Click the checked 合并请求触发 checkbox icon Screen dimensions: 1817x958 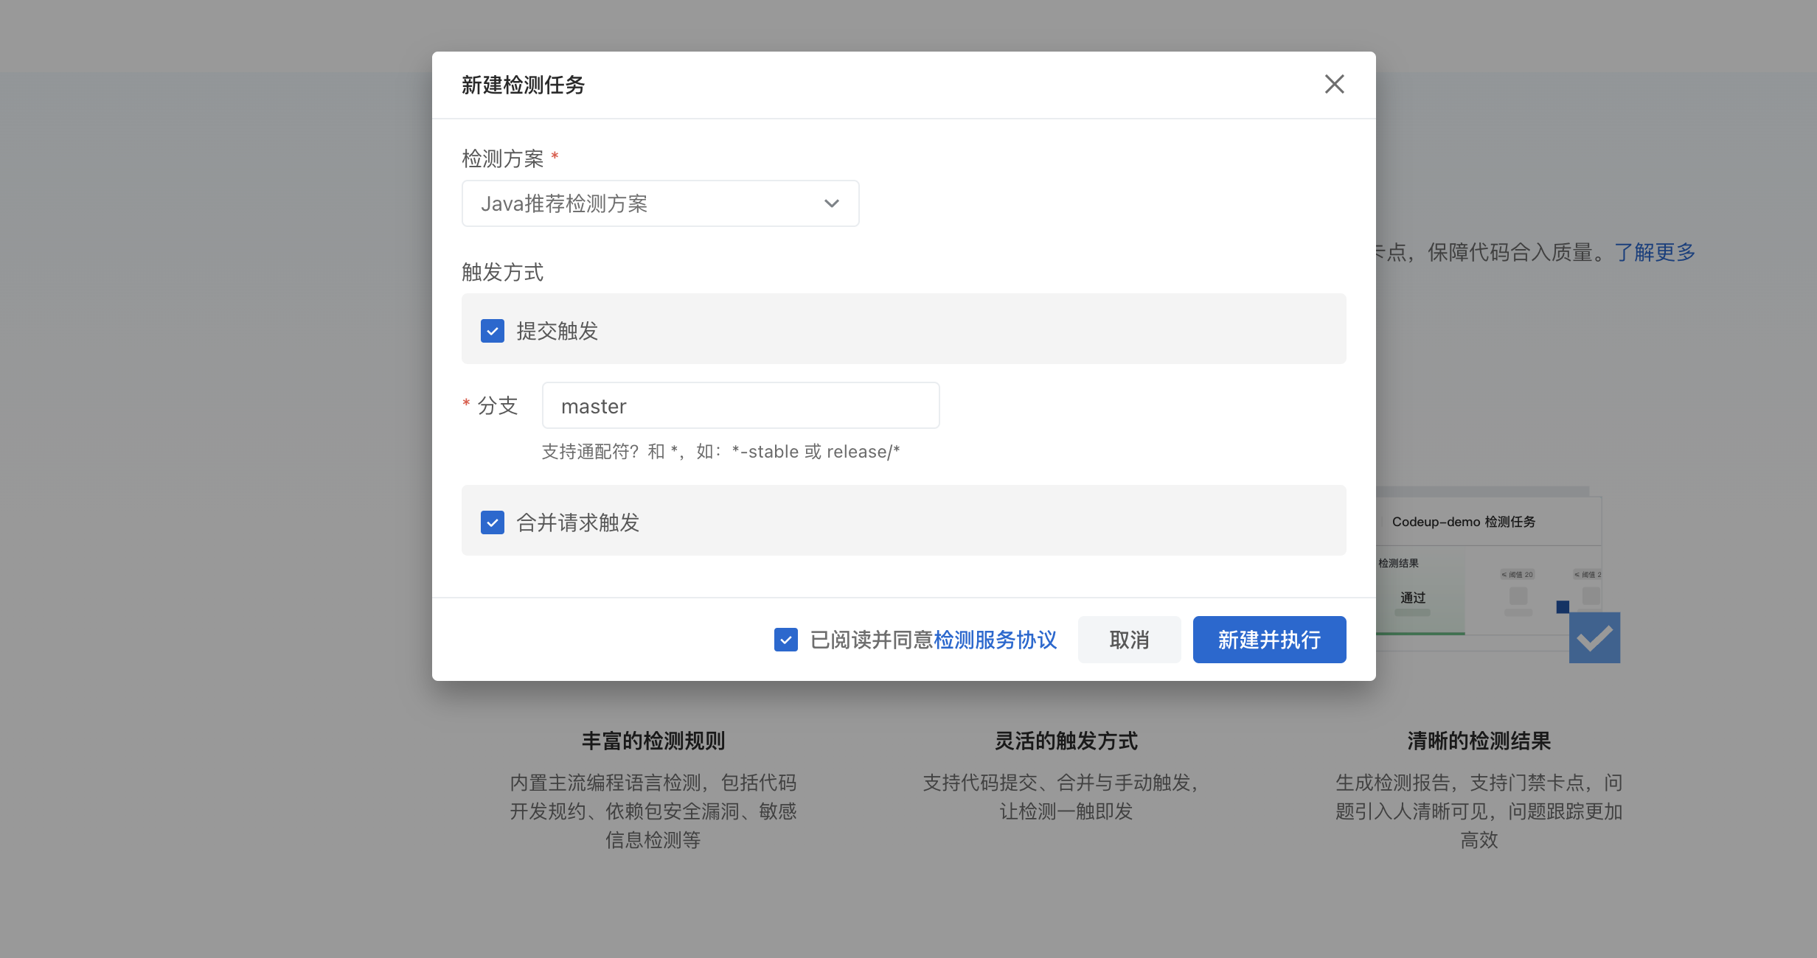(x=492, y=522)
